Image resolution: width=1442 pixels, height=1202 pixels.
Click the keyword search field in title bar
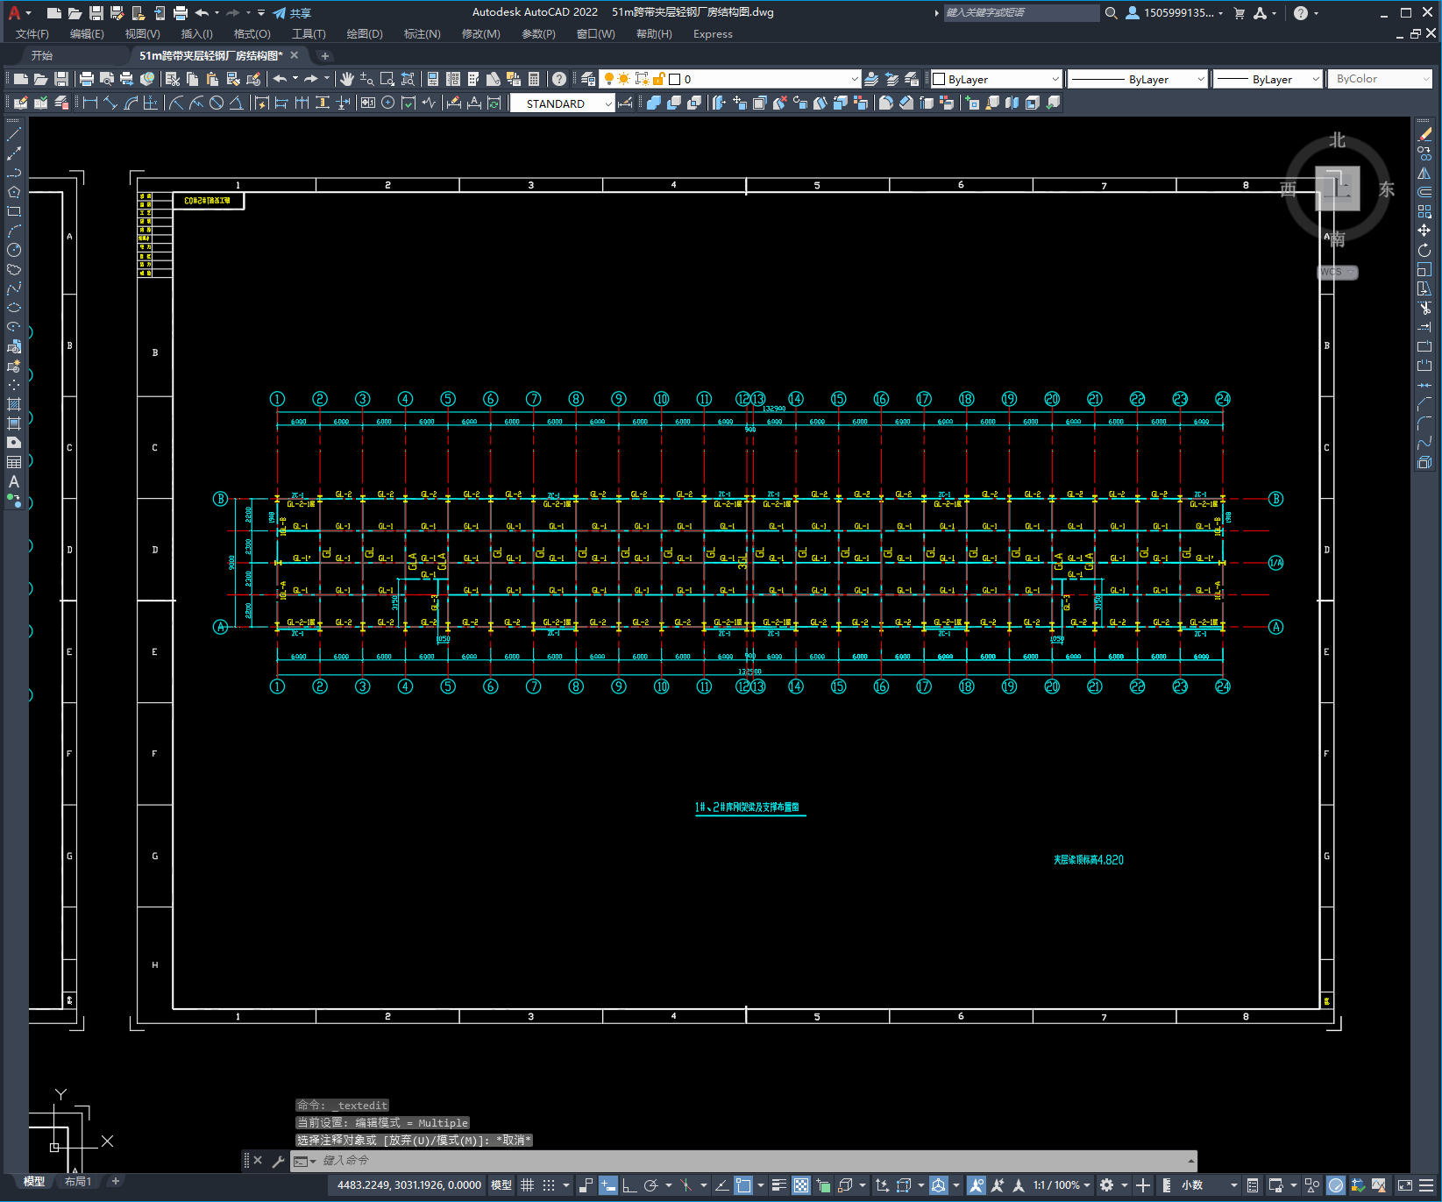coord(1021,13)
